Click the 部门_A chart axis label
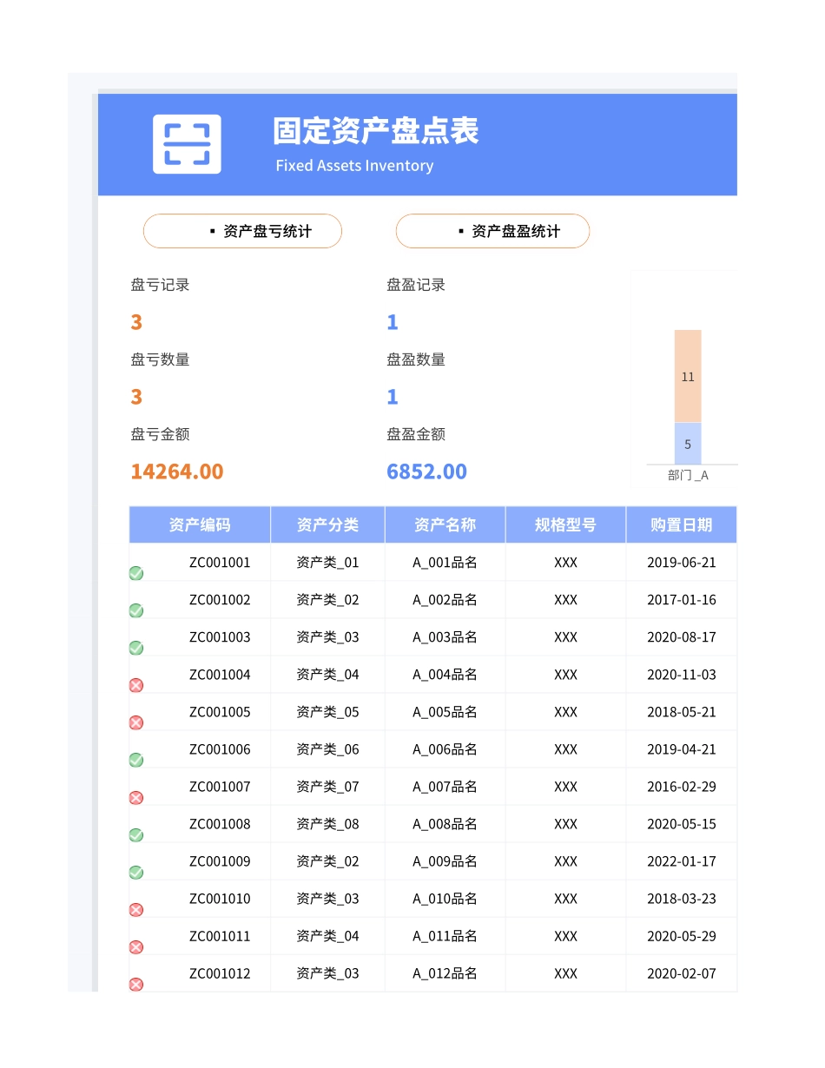 [688, 475]
